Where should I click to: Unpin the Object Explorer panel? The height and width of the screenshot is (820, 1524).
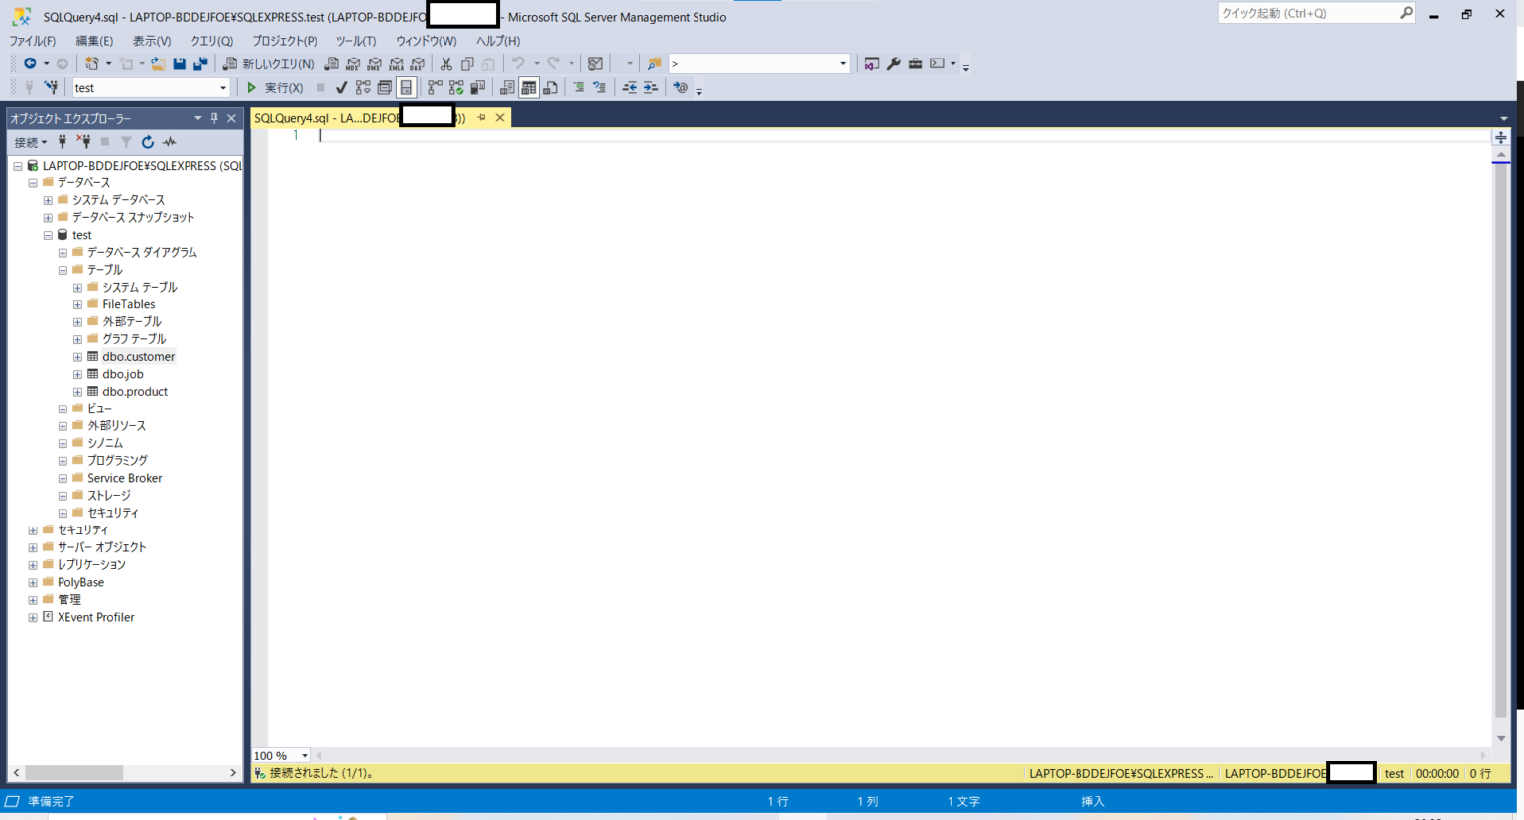[x=213, y=118]
